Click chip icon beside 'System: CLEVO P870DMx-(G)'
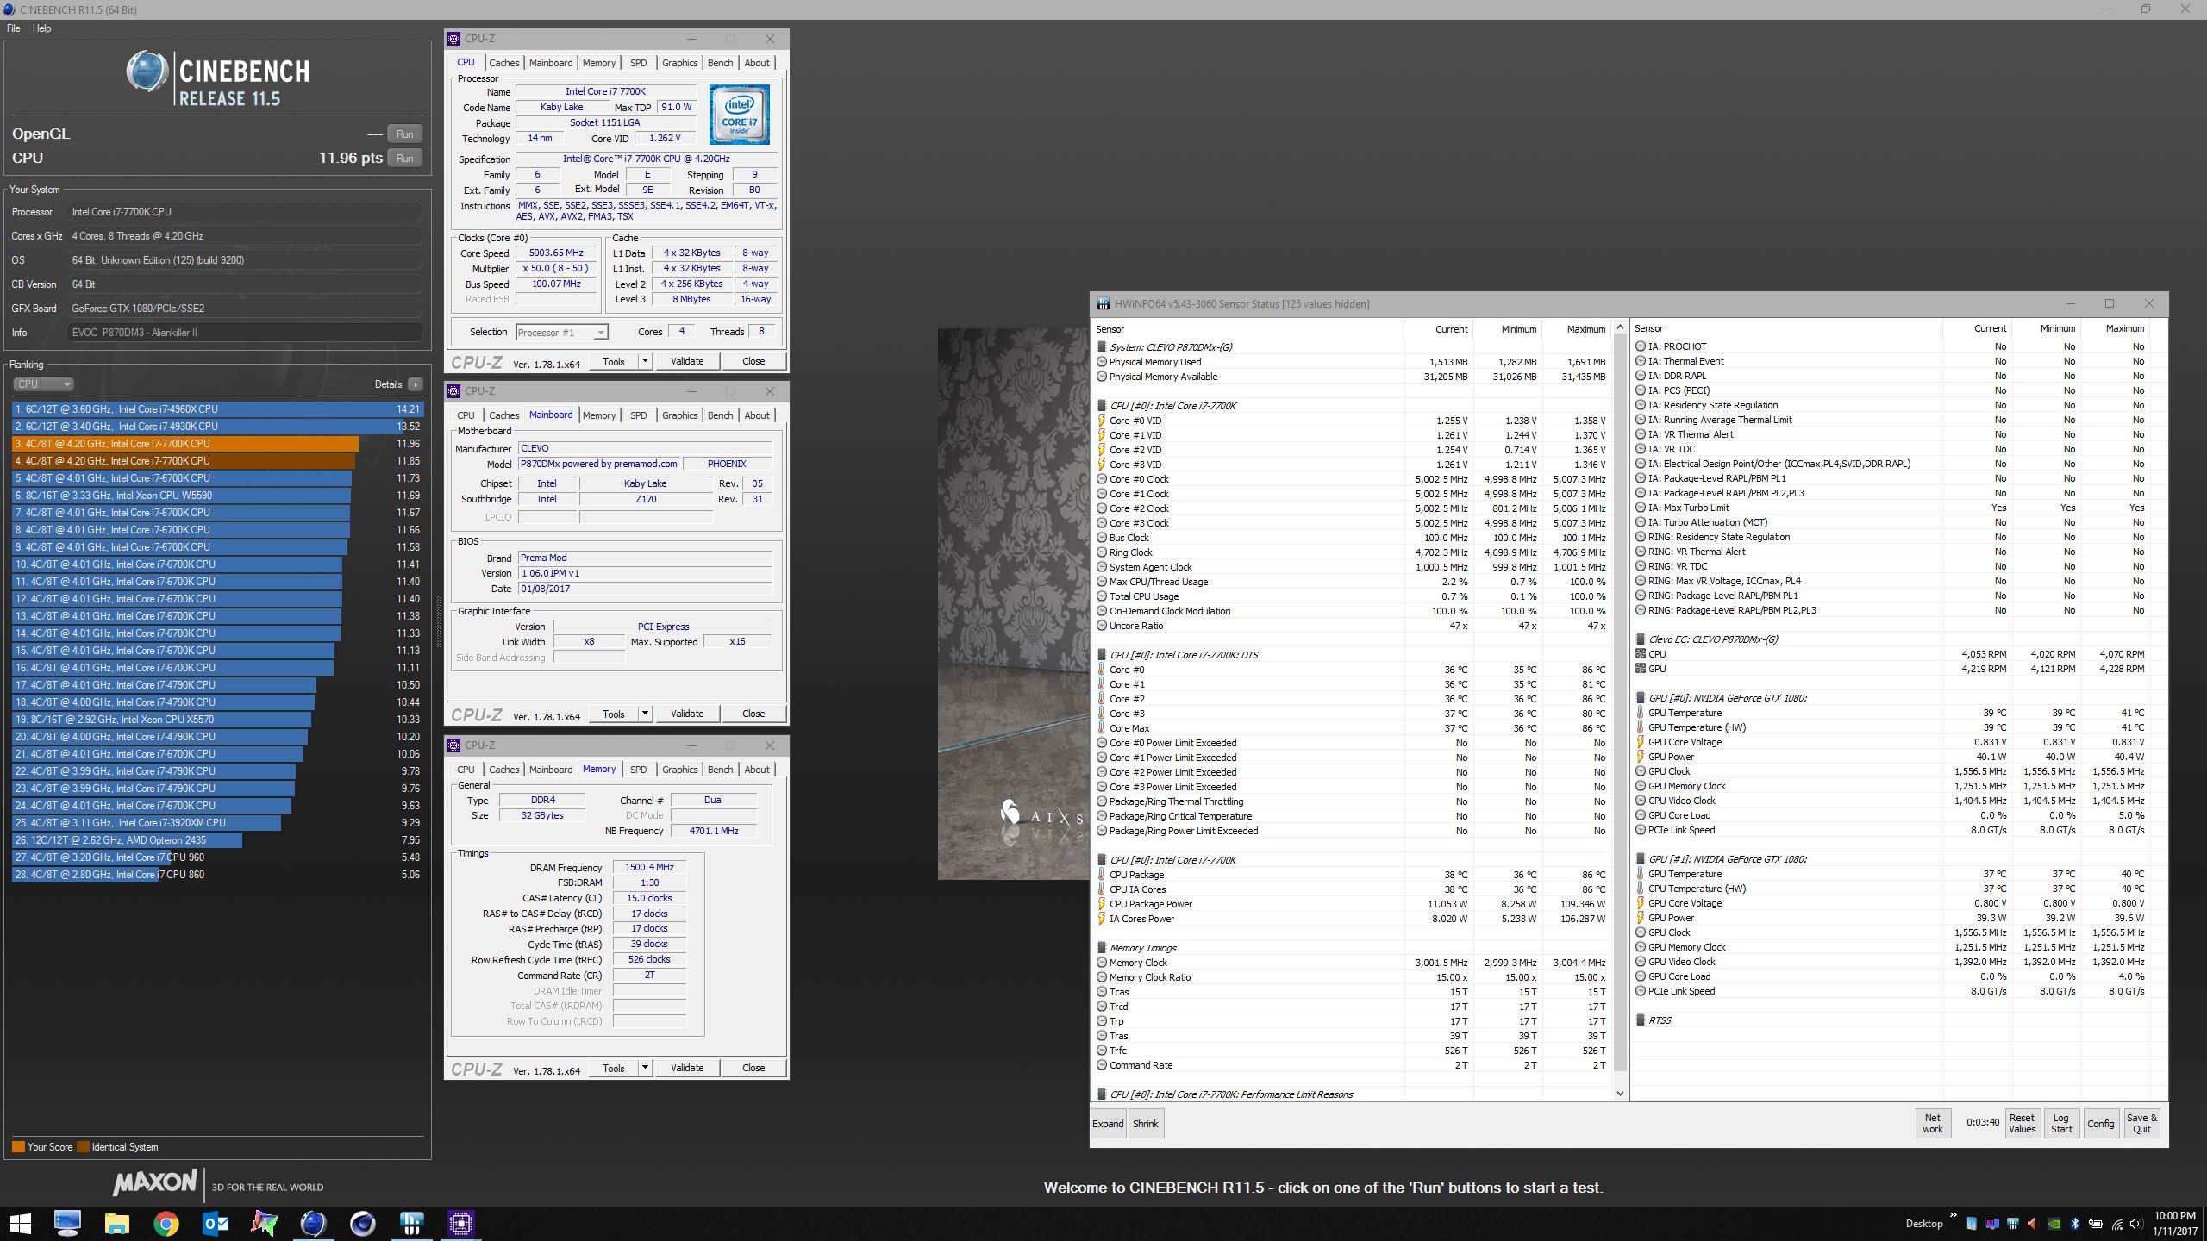 pyautogui.click(x=1102, y=347)
